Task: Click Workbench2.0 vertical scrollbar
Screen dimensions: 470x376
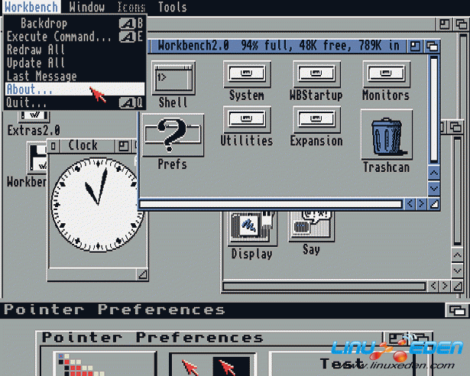Action: pos(434,109)
